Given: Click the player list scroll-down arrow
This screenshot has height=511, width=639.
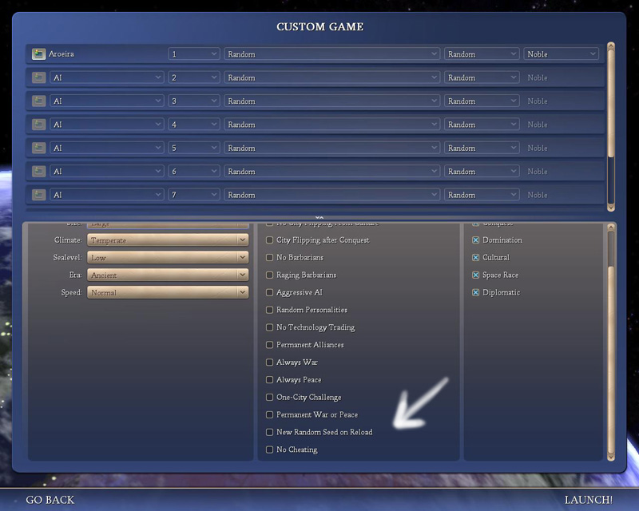Looking at the screenshot, I should click(611, 206).
